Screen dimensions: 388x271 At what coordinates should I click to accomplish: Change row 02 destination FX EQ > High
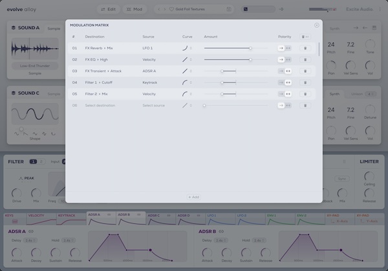(x=96, y=59)
